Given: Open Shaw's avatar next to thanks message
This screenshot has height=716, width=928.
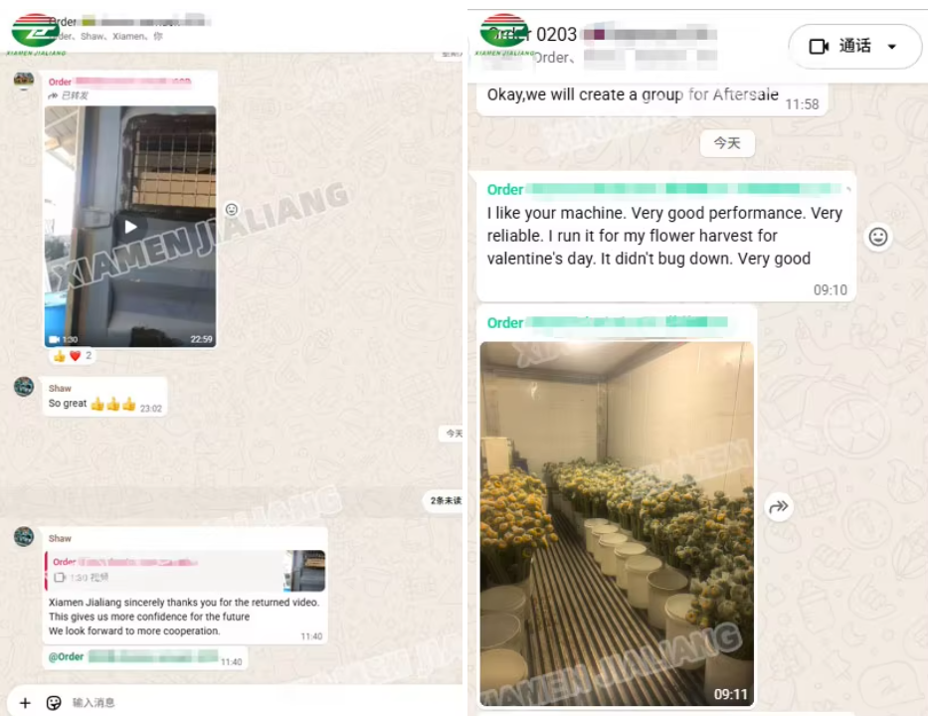Looking at the screenshot, I should [24, 536].
